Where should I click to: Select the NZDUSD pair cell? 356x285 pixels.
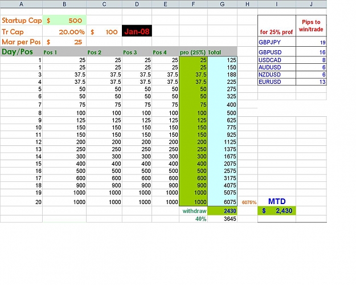tap(277, 75)
